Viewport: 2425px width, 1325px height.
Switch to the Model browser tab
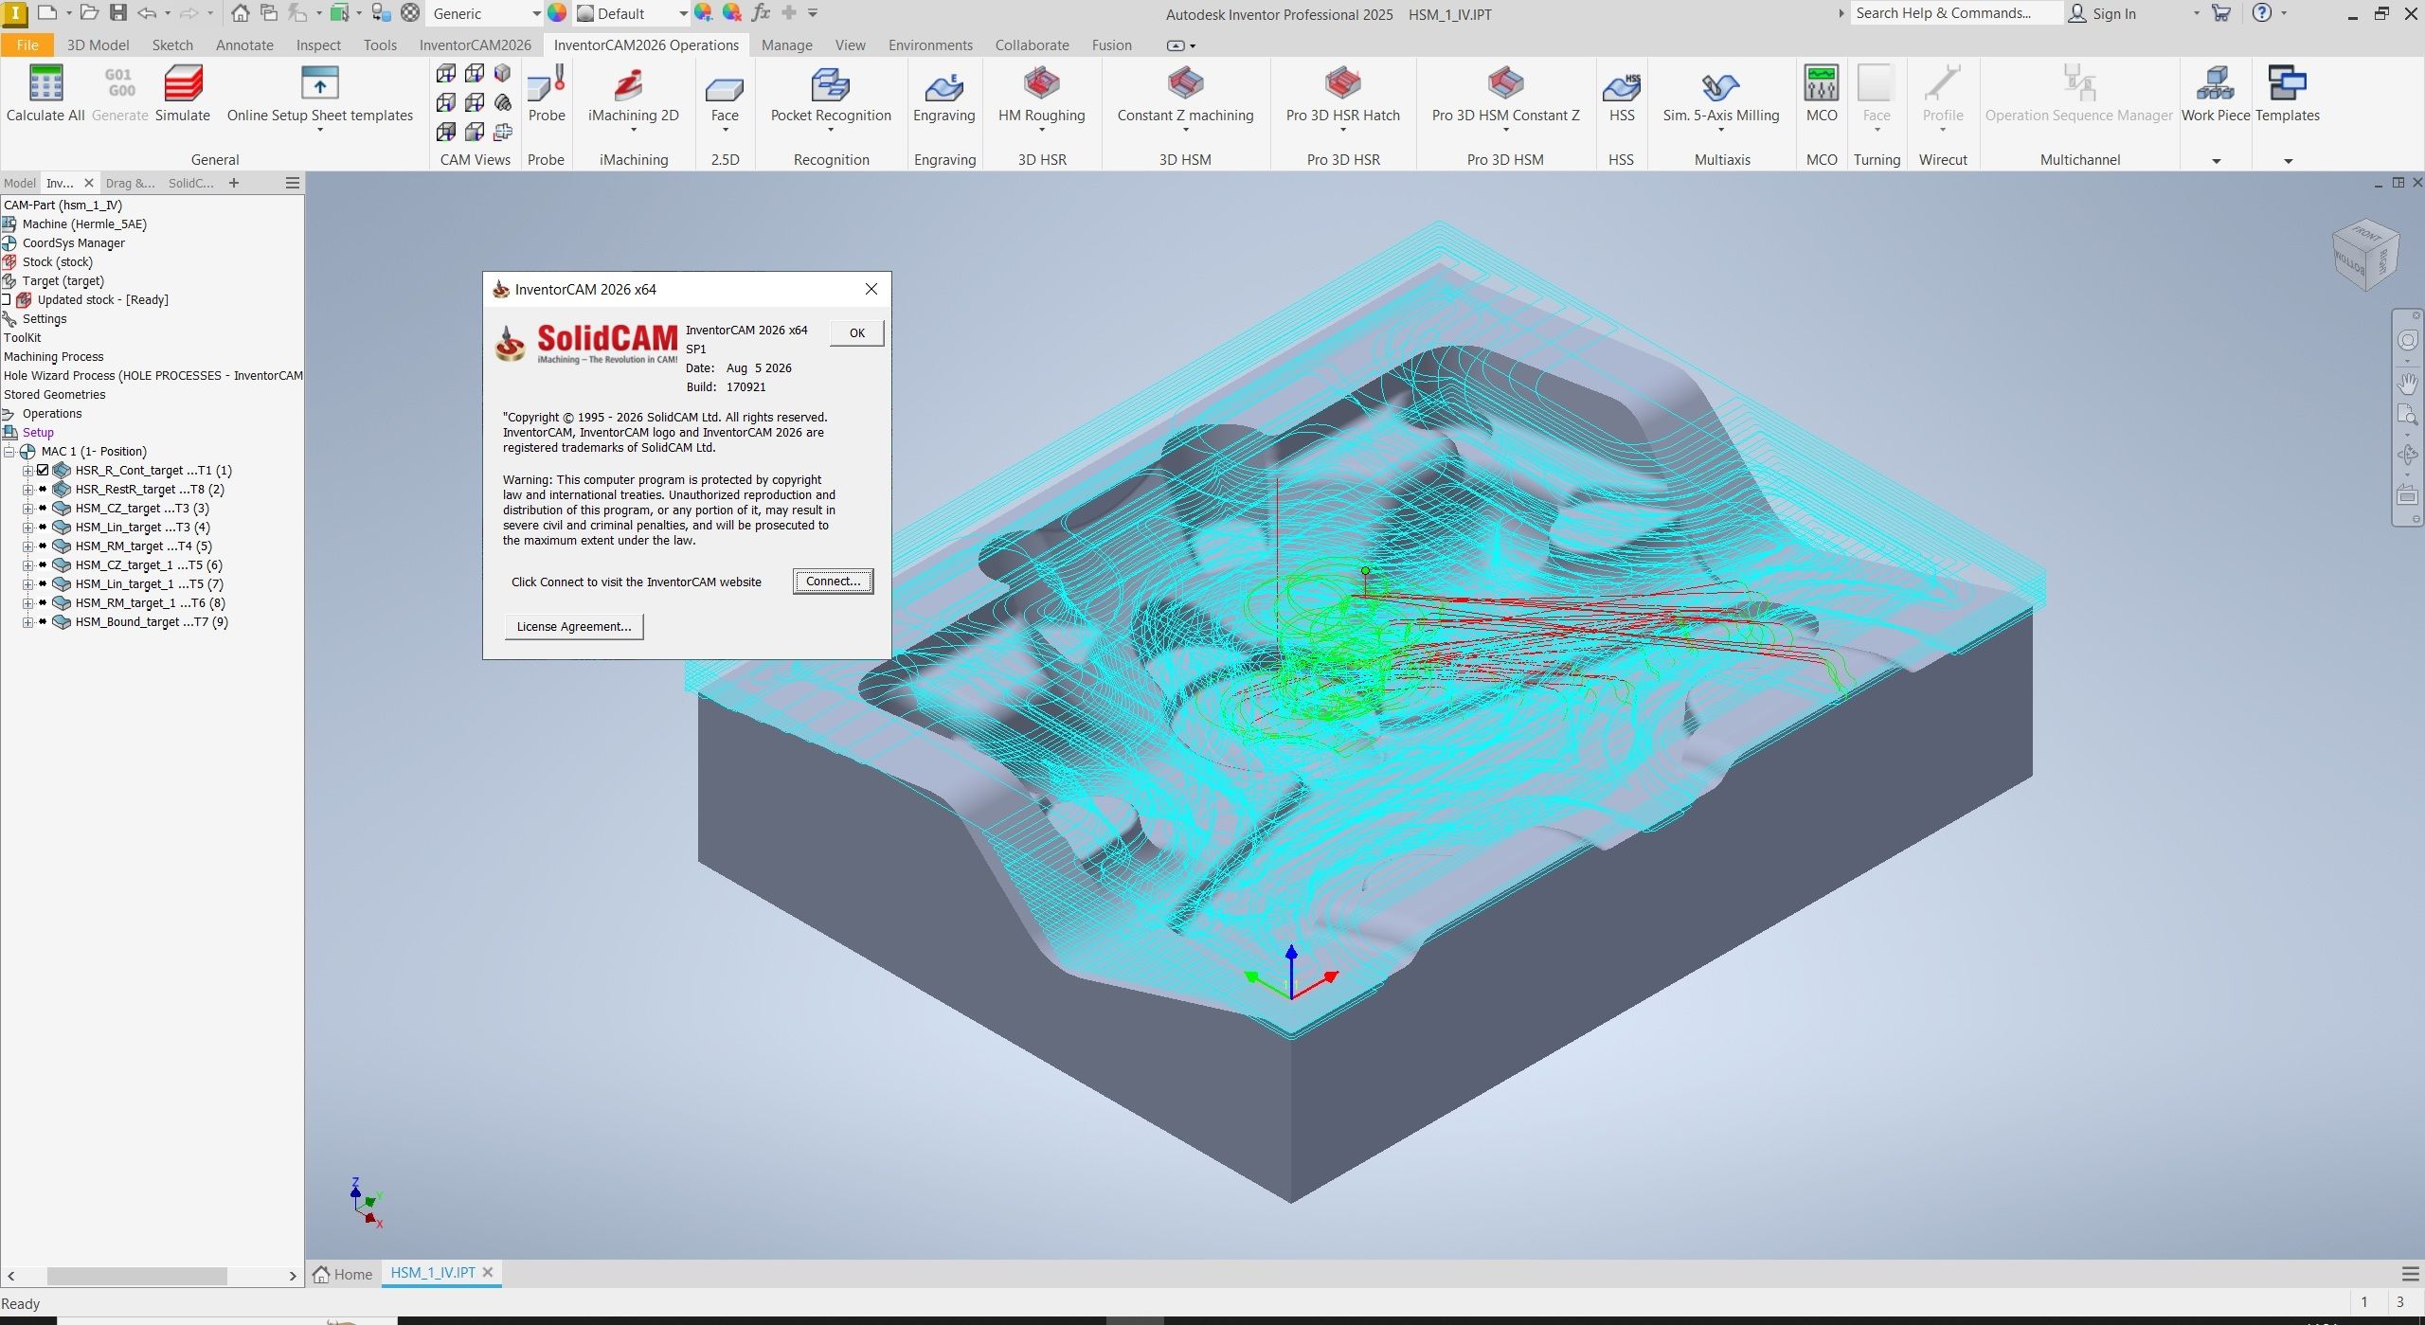(x=19, y=183)
